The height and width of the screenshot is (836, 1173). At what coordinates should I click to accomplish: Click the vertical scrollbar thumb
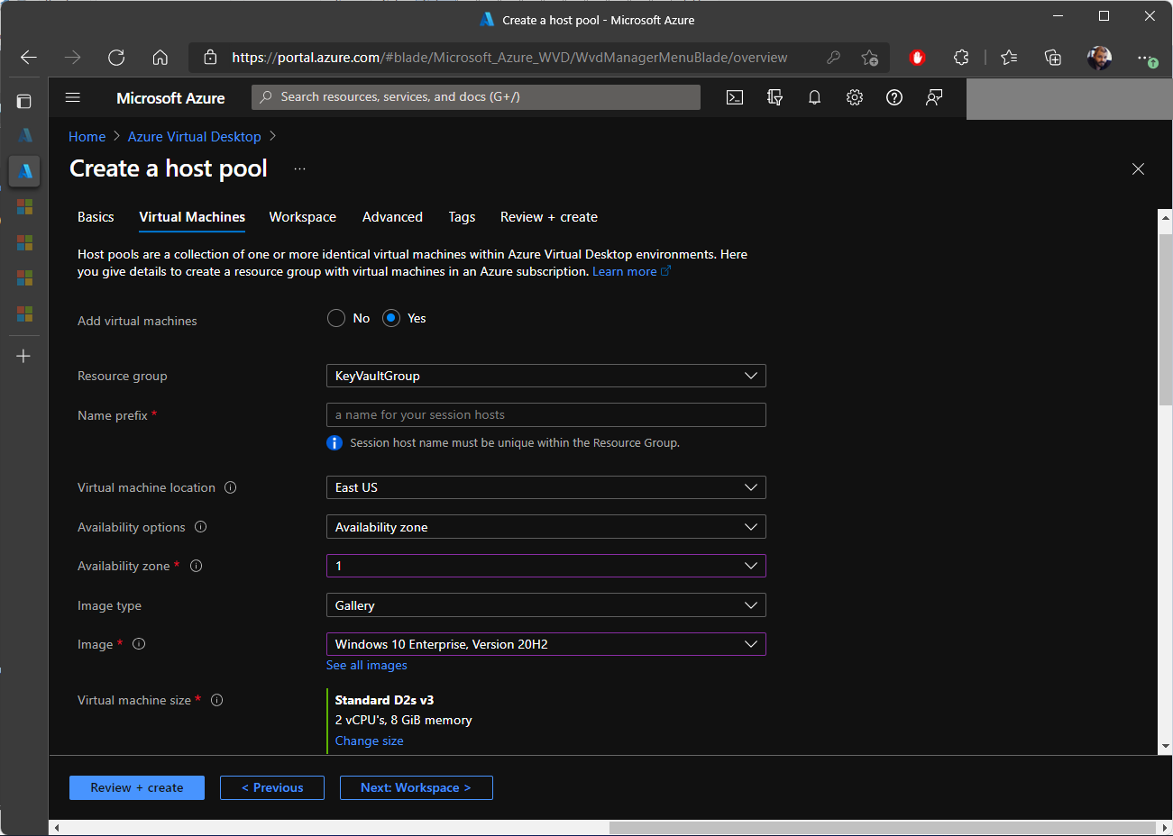(x=1166, y=319)
